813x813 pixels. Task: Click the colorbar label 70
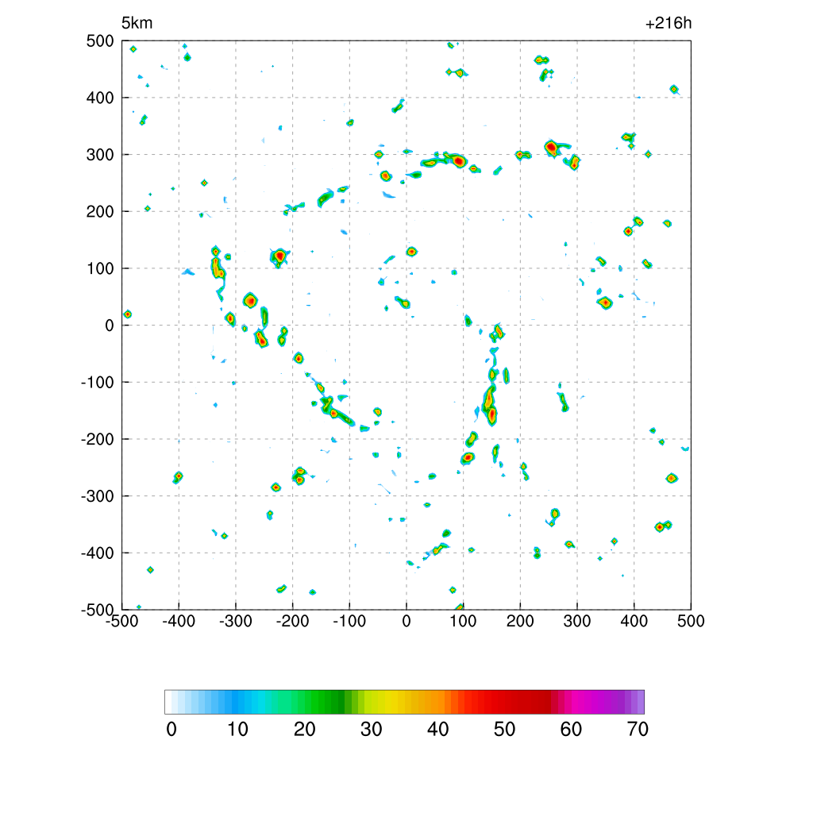click(638, 730)
